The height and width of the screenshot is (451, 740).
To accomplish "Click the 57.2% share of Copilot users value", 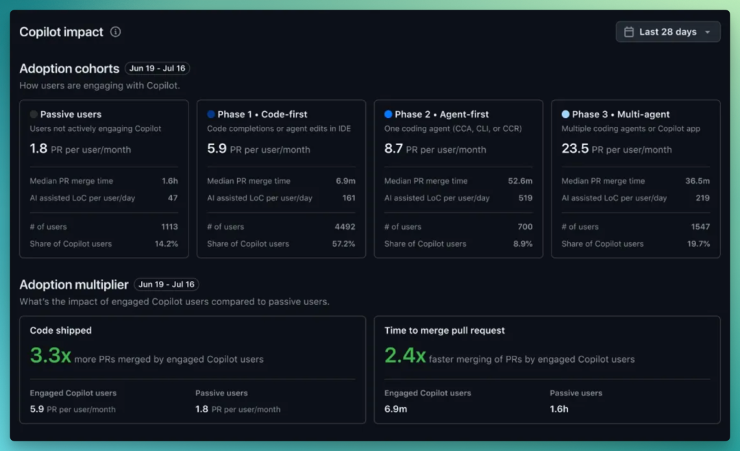I will click(x=343, y=244).
